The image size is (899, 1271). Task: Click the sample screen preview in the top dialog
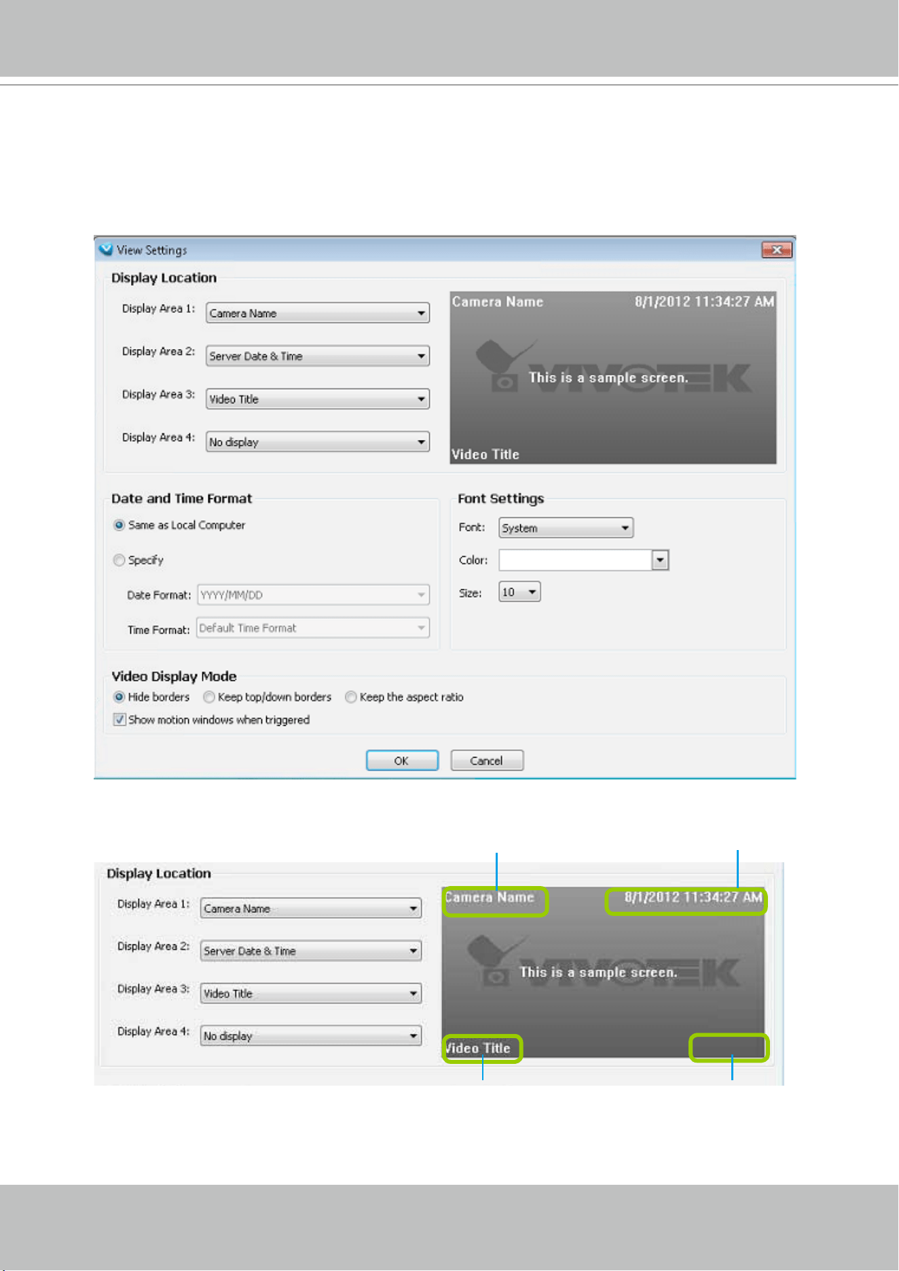click(x=613, y=378)
